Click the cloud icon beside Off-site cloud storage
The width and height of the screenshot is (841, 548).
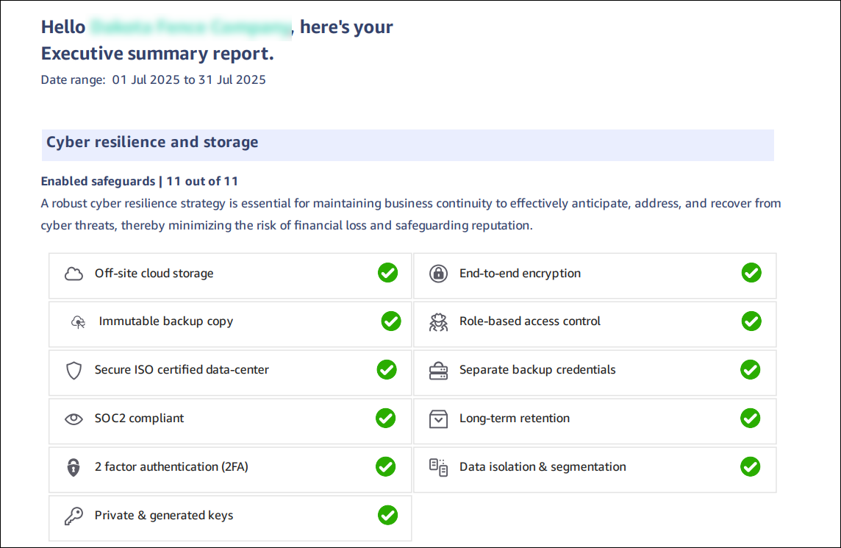coord(74,274)
